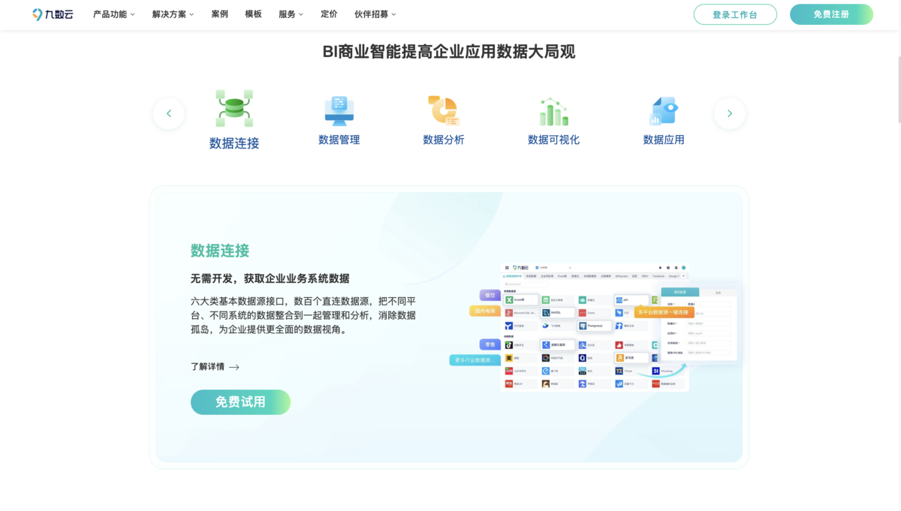Advance the carousel with the right arrow
Screen dimensions: 901x511
pos(729,113)
